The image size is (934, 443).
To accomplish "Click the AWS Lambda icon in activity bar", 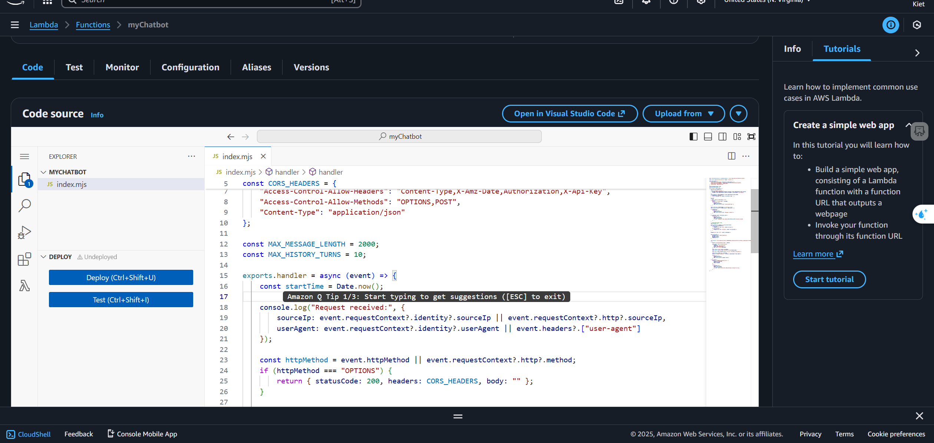I will pyautogui.click(x=24, y=286).
